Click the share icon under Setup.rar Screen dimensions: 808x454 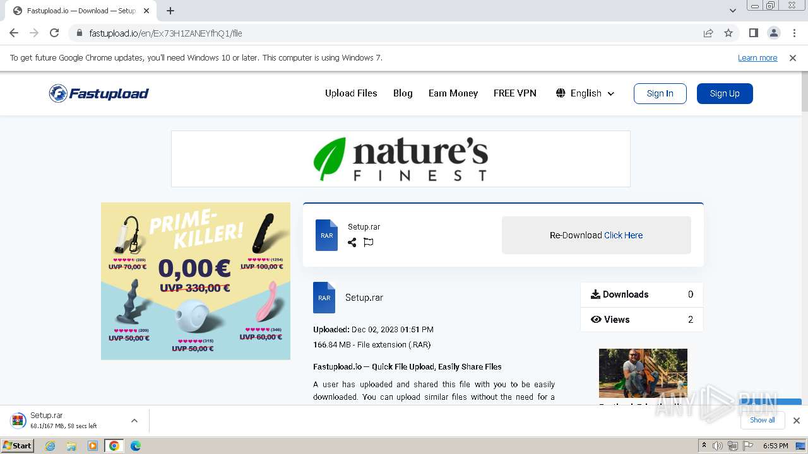(x=352, y=242)
